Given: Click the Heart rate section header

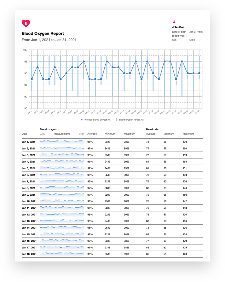Looking at the screenshot, I should tap(153, 129).
